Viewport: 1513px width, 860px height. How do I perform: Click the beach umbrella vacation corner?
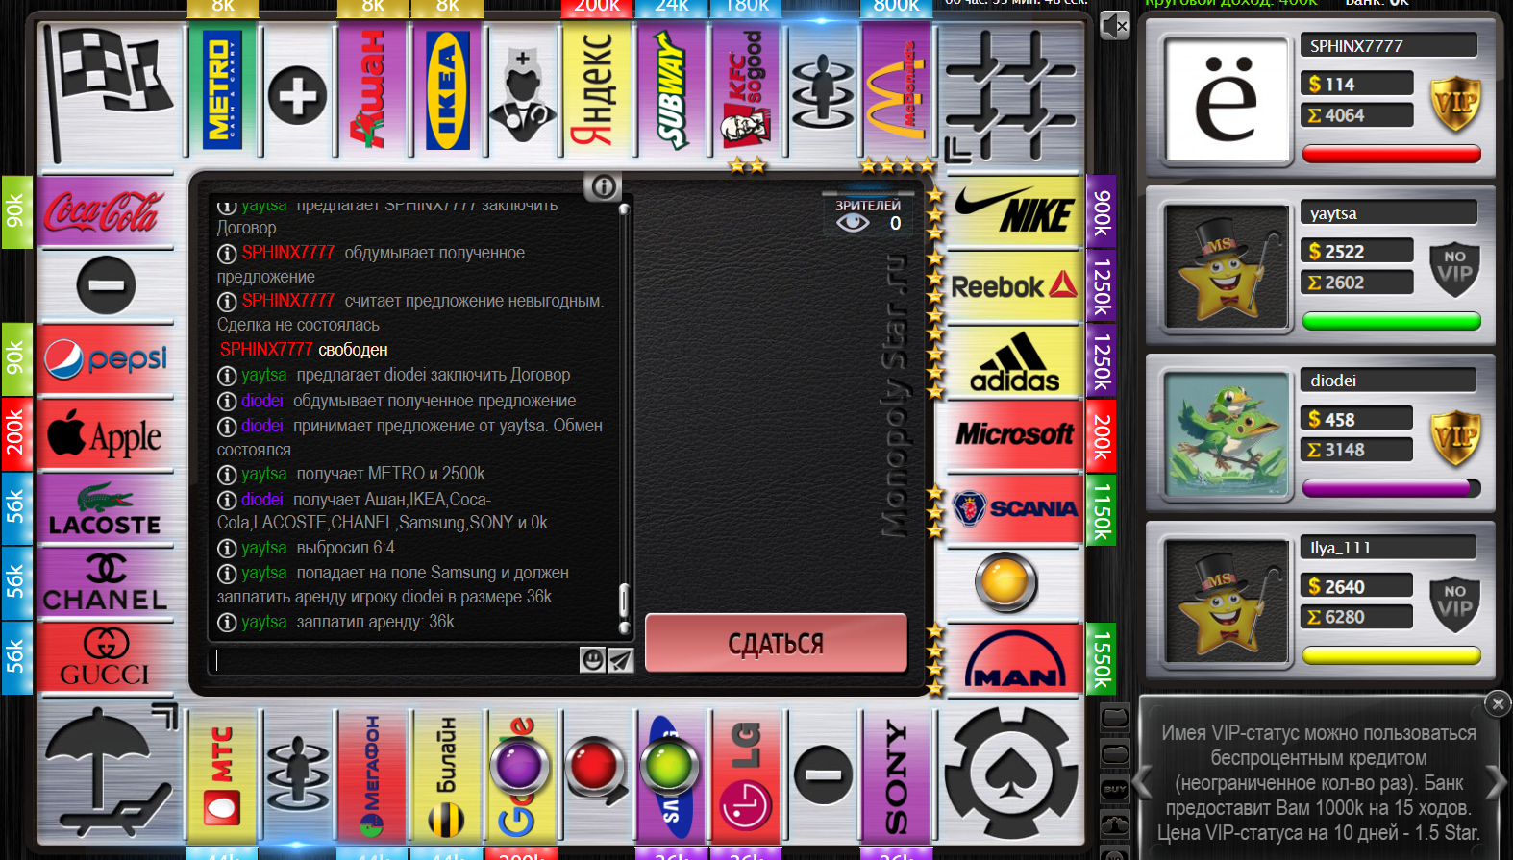pyautogui.click(x=110, y=774)
